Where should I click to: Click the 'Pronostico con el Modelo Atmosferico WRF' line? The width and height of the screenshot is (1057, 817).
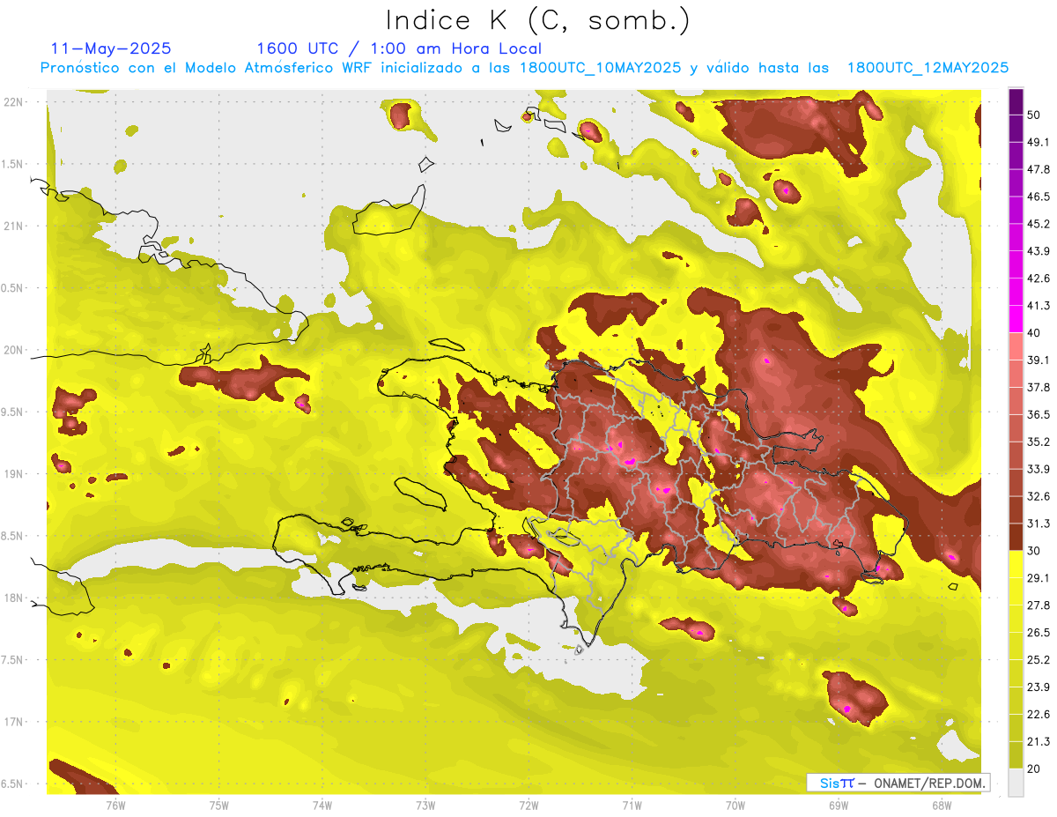524,68
